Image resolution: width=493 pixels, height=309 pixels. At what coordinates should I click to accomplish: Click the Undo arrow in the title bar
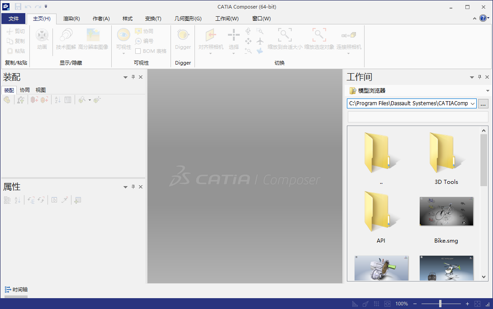(28, 7)
